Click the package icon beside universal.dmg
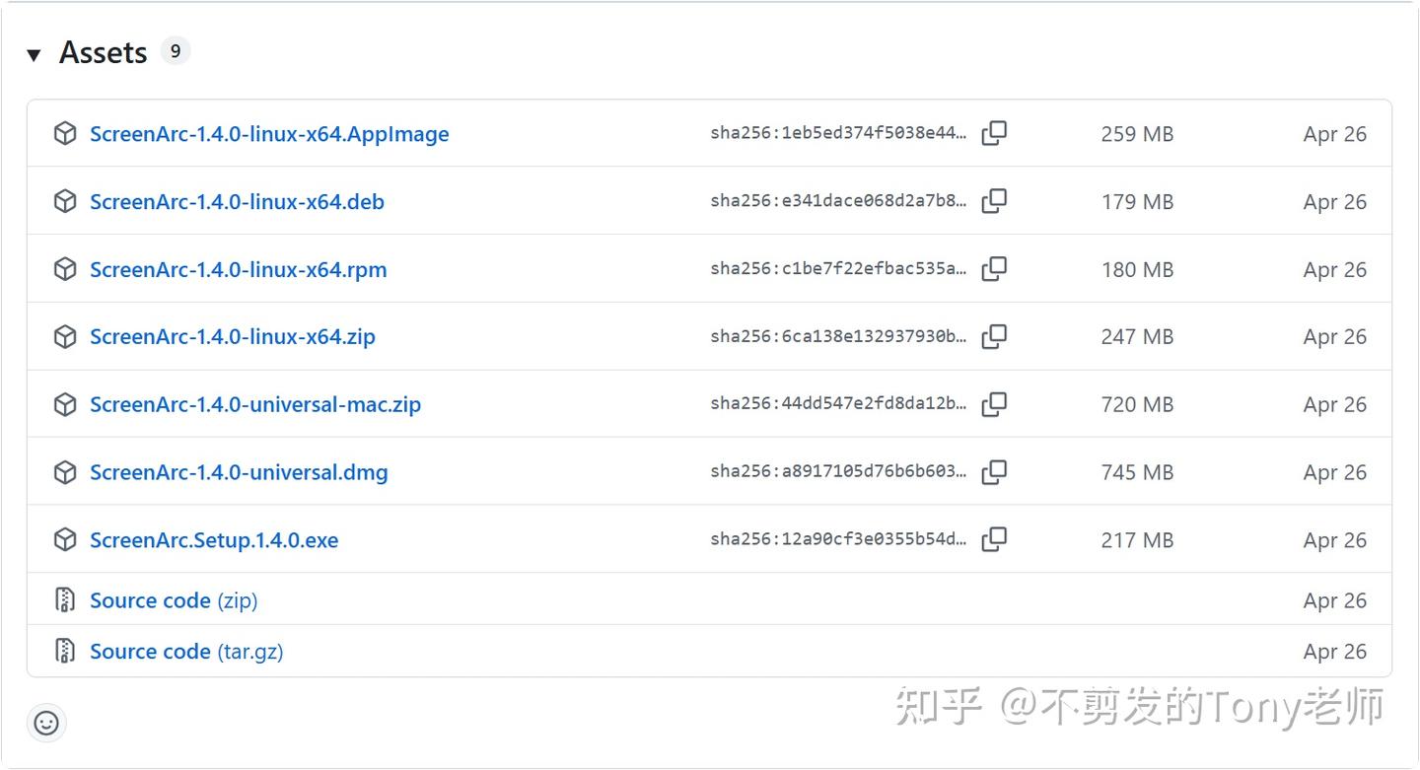 coord(65,472)
